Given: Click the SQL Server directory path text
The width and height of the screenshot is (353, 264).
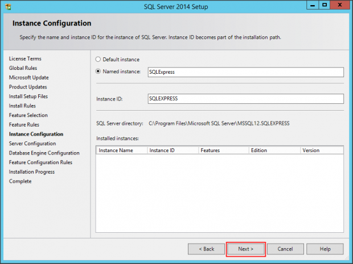Looking at the screenshot, I should coord(219,123).
